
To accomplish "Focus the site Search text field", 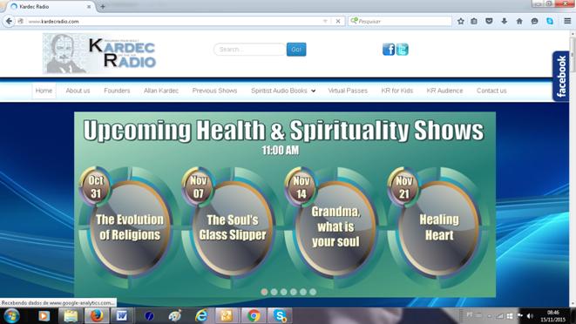I will pos(250,50).
